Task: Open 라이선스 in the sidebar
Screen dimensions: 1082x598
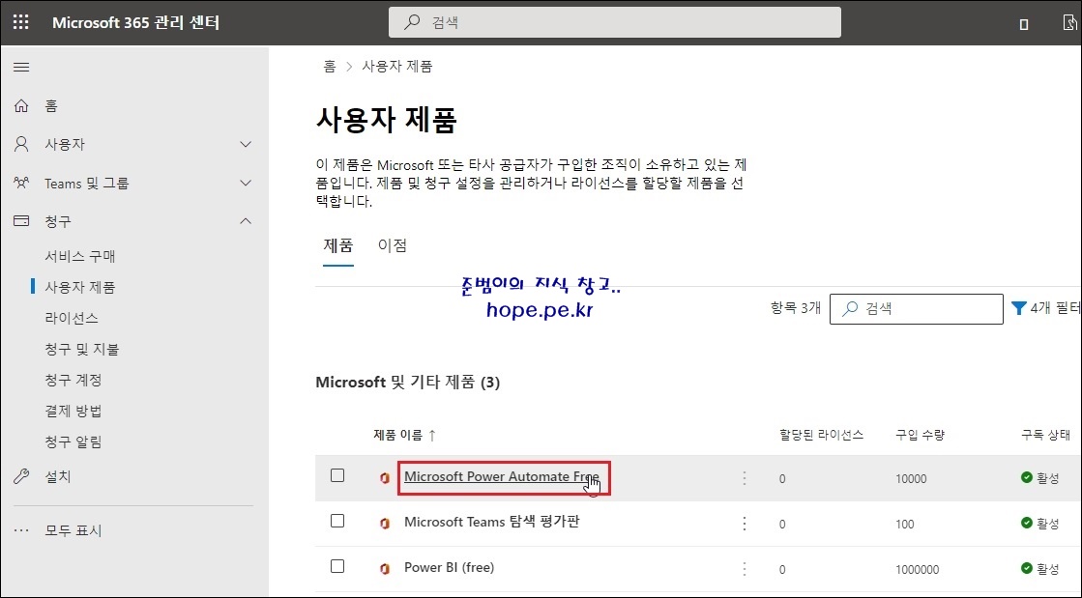Action: click(x=72, y=318)
